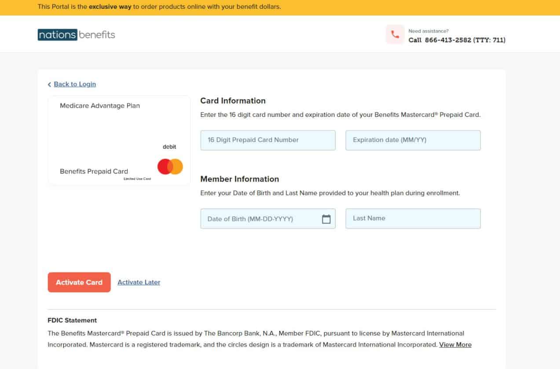The width and height of the screenshot is (560, 369).
Task: Go back via the Back to Login link
Action: click(x=75, y=84)
